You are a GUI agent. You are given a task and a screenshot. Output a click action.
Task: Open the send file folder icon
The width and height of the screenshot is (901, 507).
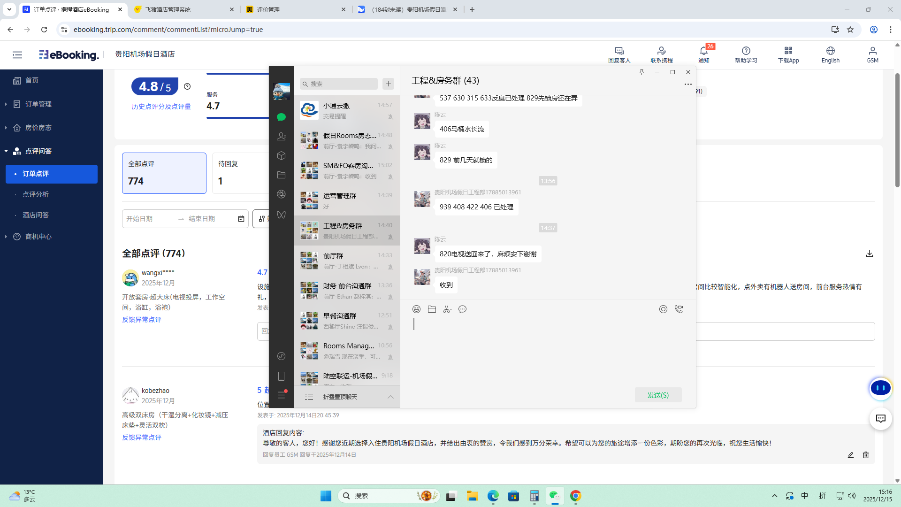[432, 309]
